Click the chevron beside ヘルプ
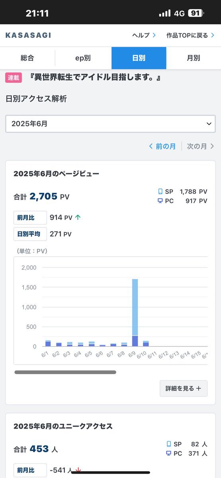This screenshot has height=478, width=221. coord(154,35)
